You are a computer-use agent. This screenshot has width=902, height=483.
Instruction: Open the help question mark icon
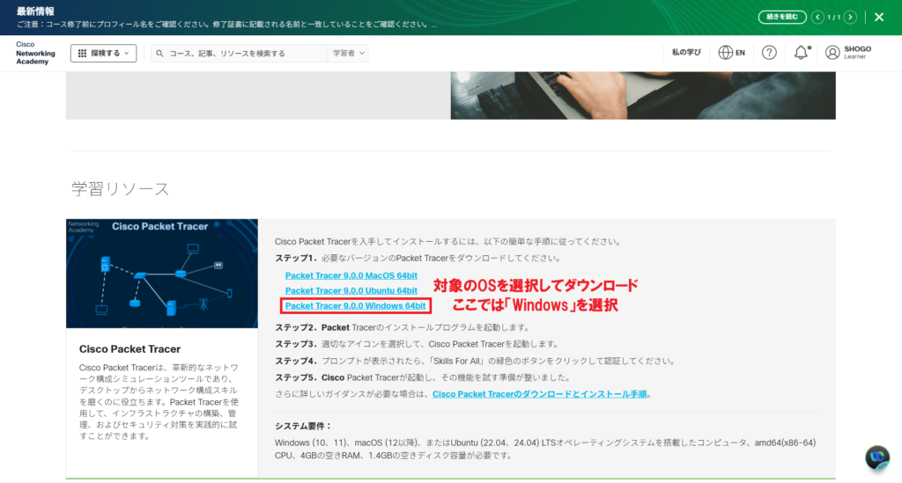pyautogui.click(x=769, y=52)
